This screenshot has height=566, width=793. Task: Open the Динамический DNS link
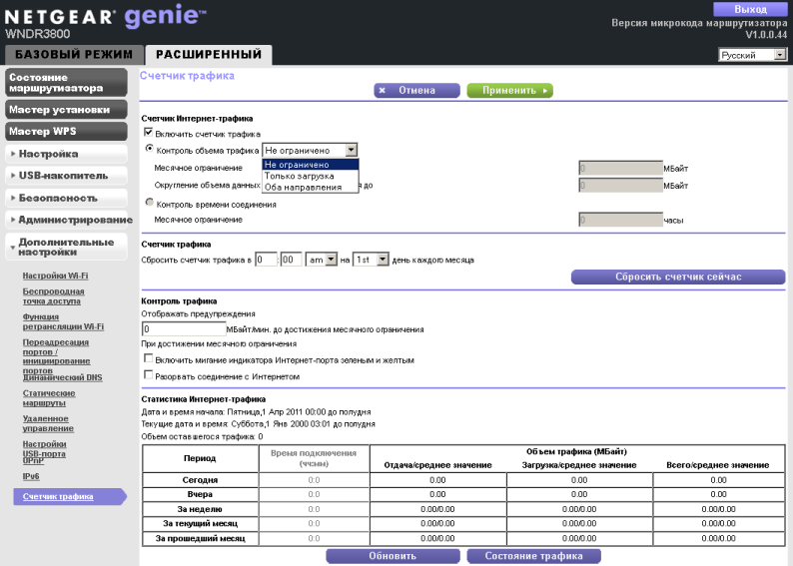click(62, 377)
